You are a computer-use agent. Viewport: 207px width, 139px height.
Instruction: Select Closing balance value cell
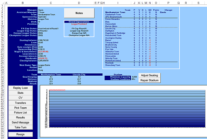click(x=43, y=61)
